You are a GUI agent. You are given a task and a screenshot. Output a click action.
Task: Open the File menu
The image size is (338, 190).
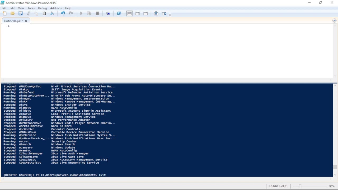point(4,8)
